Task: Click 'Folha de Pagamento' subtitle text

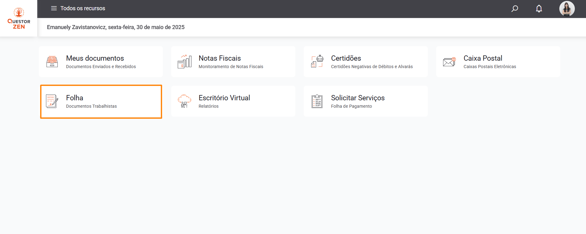Action: click(x=351, y=106)
